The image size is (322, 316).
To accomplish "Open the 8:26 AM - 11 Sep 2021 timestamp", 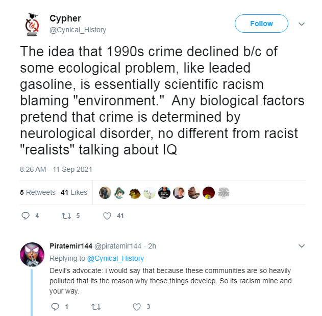I will (56, 169).
